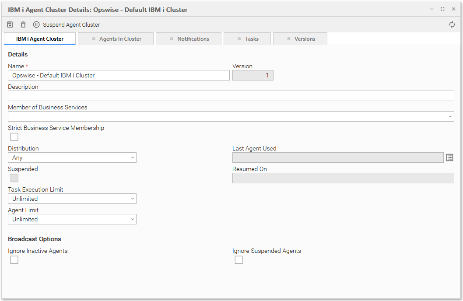Minimize the cluster details window
The height and width of the screenshot is (301, 463).
pos(431,9)
